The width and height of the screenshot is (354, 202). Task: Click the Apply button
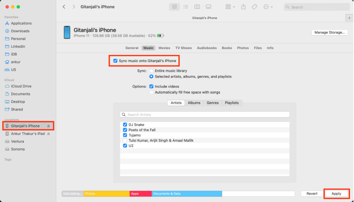[x=336, y=194]
